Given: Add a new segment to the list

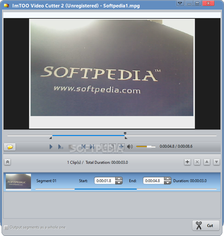Looking at the screenshot, I should [x=188, y=162].
